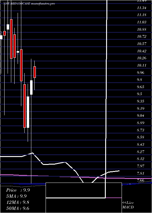The image size is (152, 213).
Task: Select the 5MA : 9.9 legend entry
Action: point(16,196)
